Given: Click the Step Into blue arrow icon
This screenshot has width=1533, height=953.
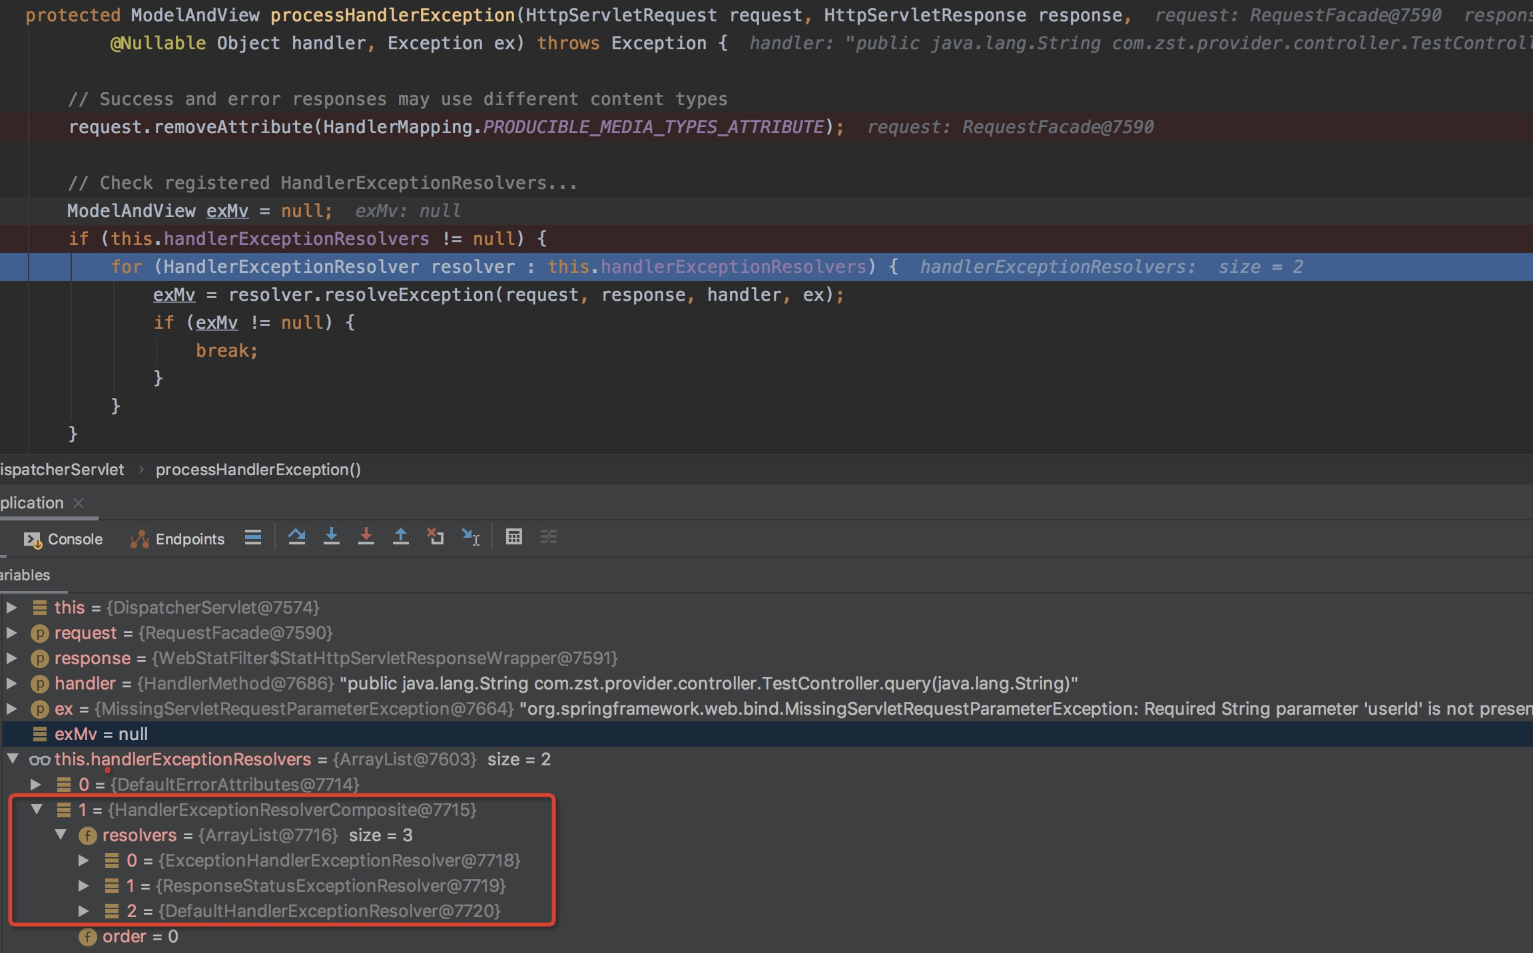Looking at the screenshot, I should click(x=332, y=536).
